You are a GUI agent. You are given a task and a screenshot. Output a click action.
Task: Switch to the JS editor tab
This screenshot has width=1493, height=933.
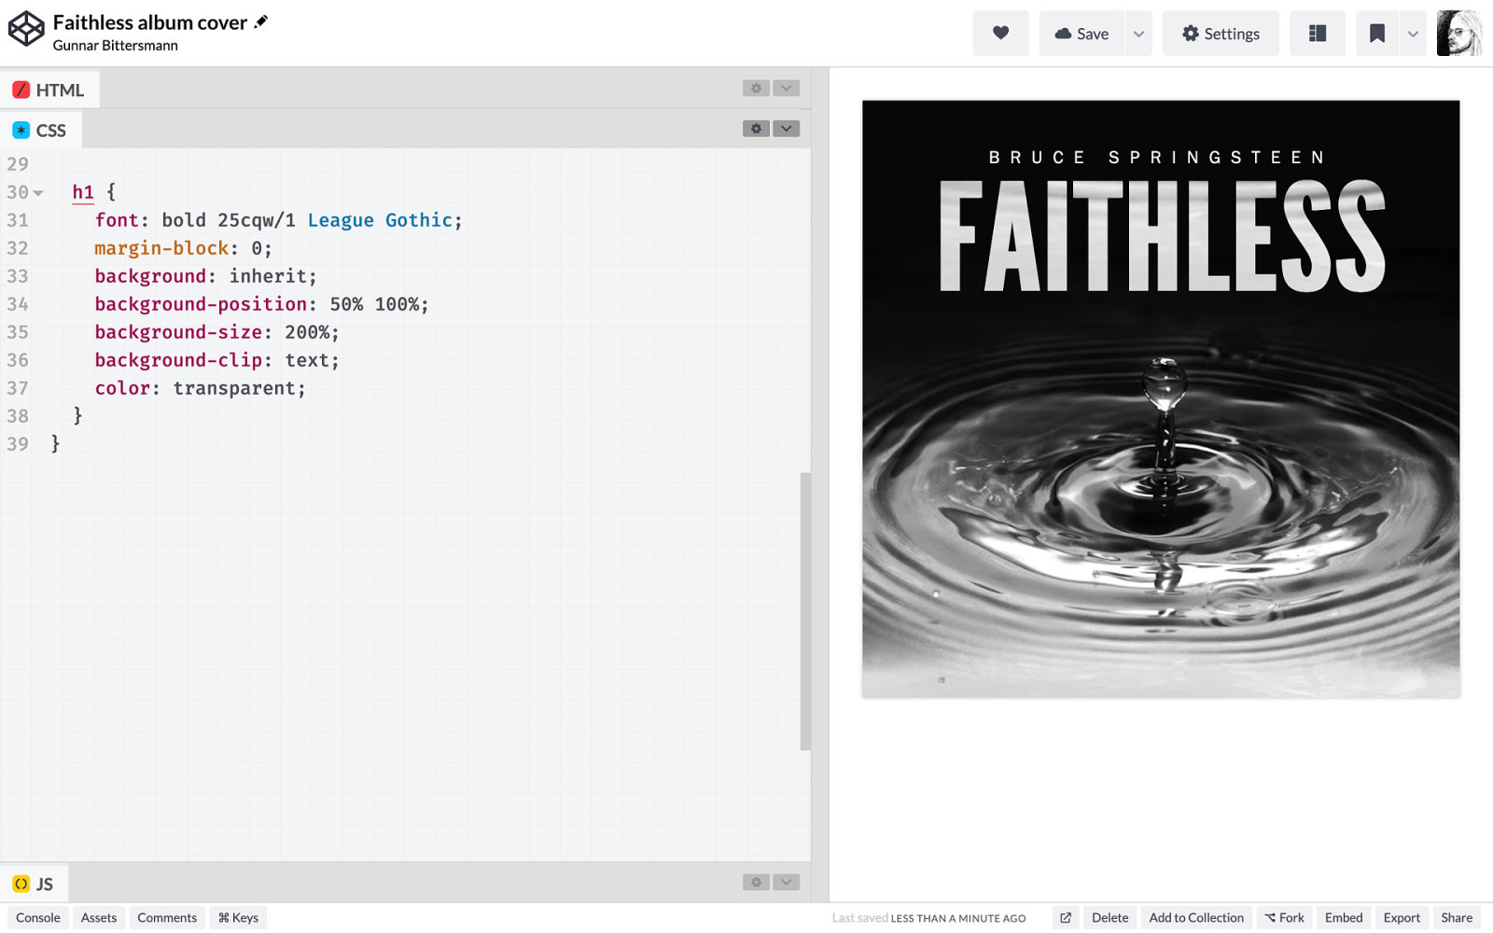34,884
